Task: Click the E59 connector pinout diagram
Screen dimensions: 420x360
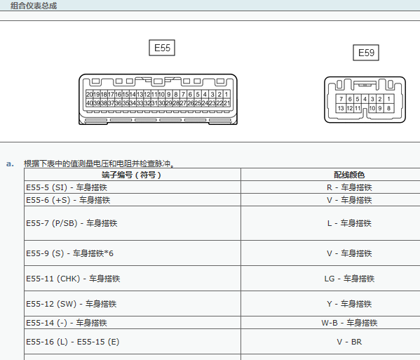Action: (x=365, y=100)
